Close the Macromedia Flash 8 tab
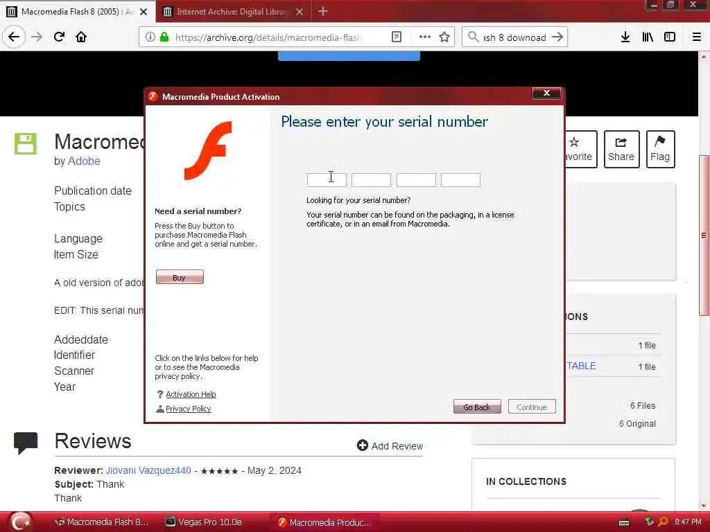710x532 pixels. click(x=144, y=12)
